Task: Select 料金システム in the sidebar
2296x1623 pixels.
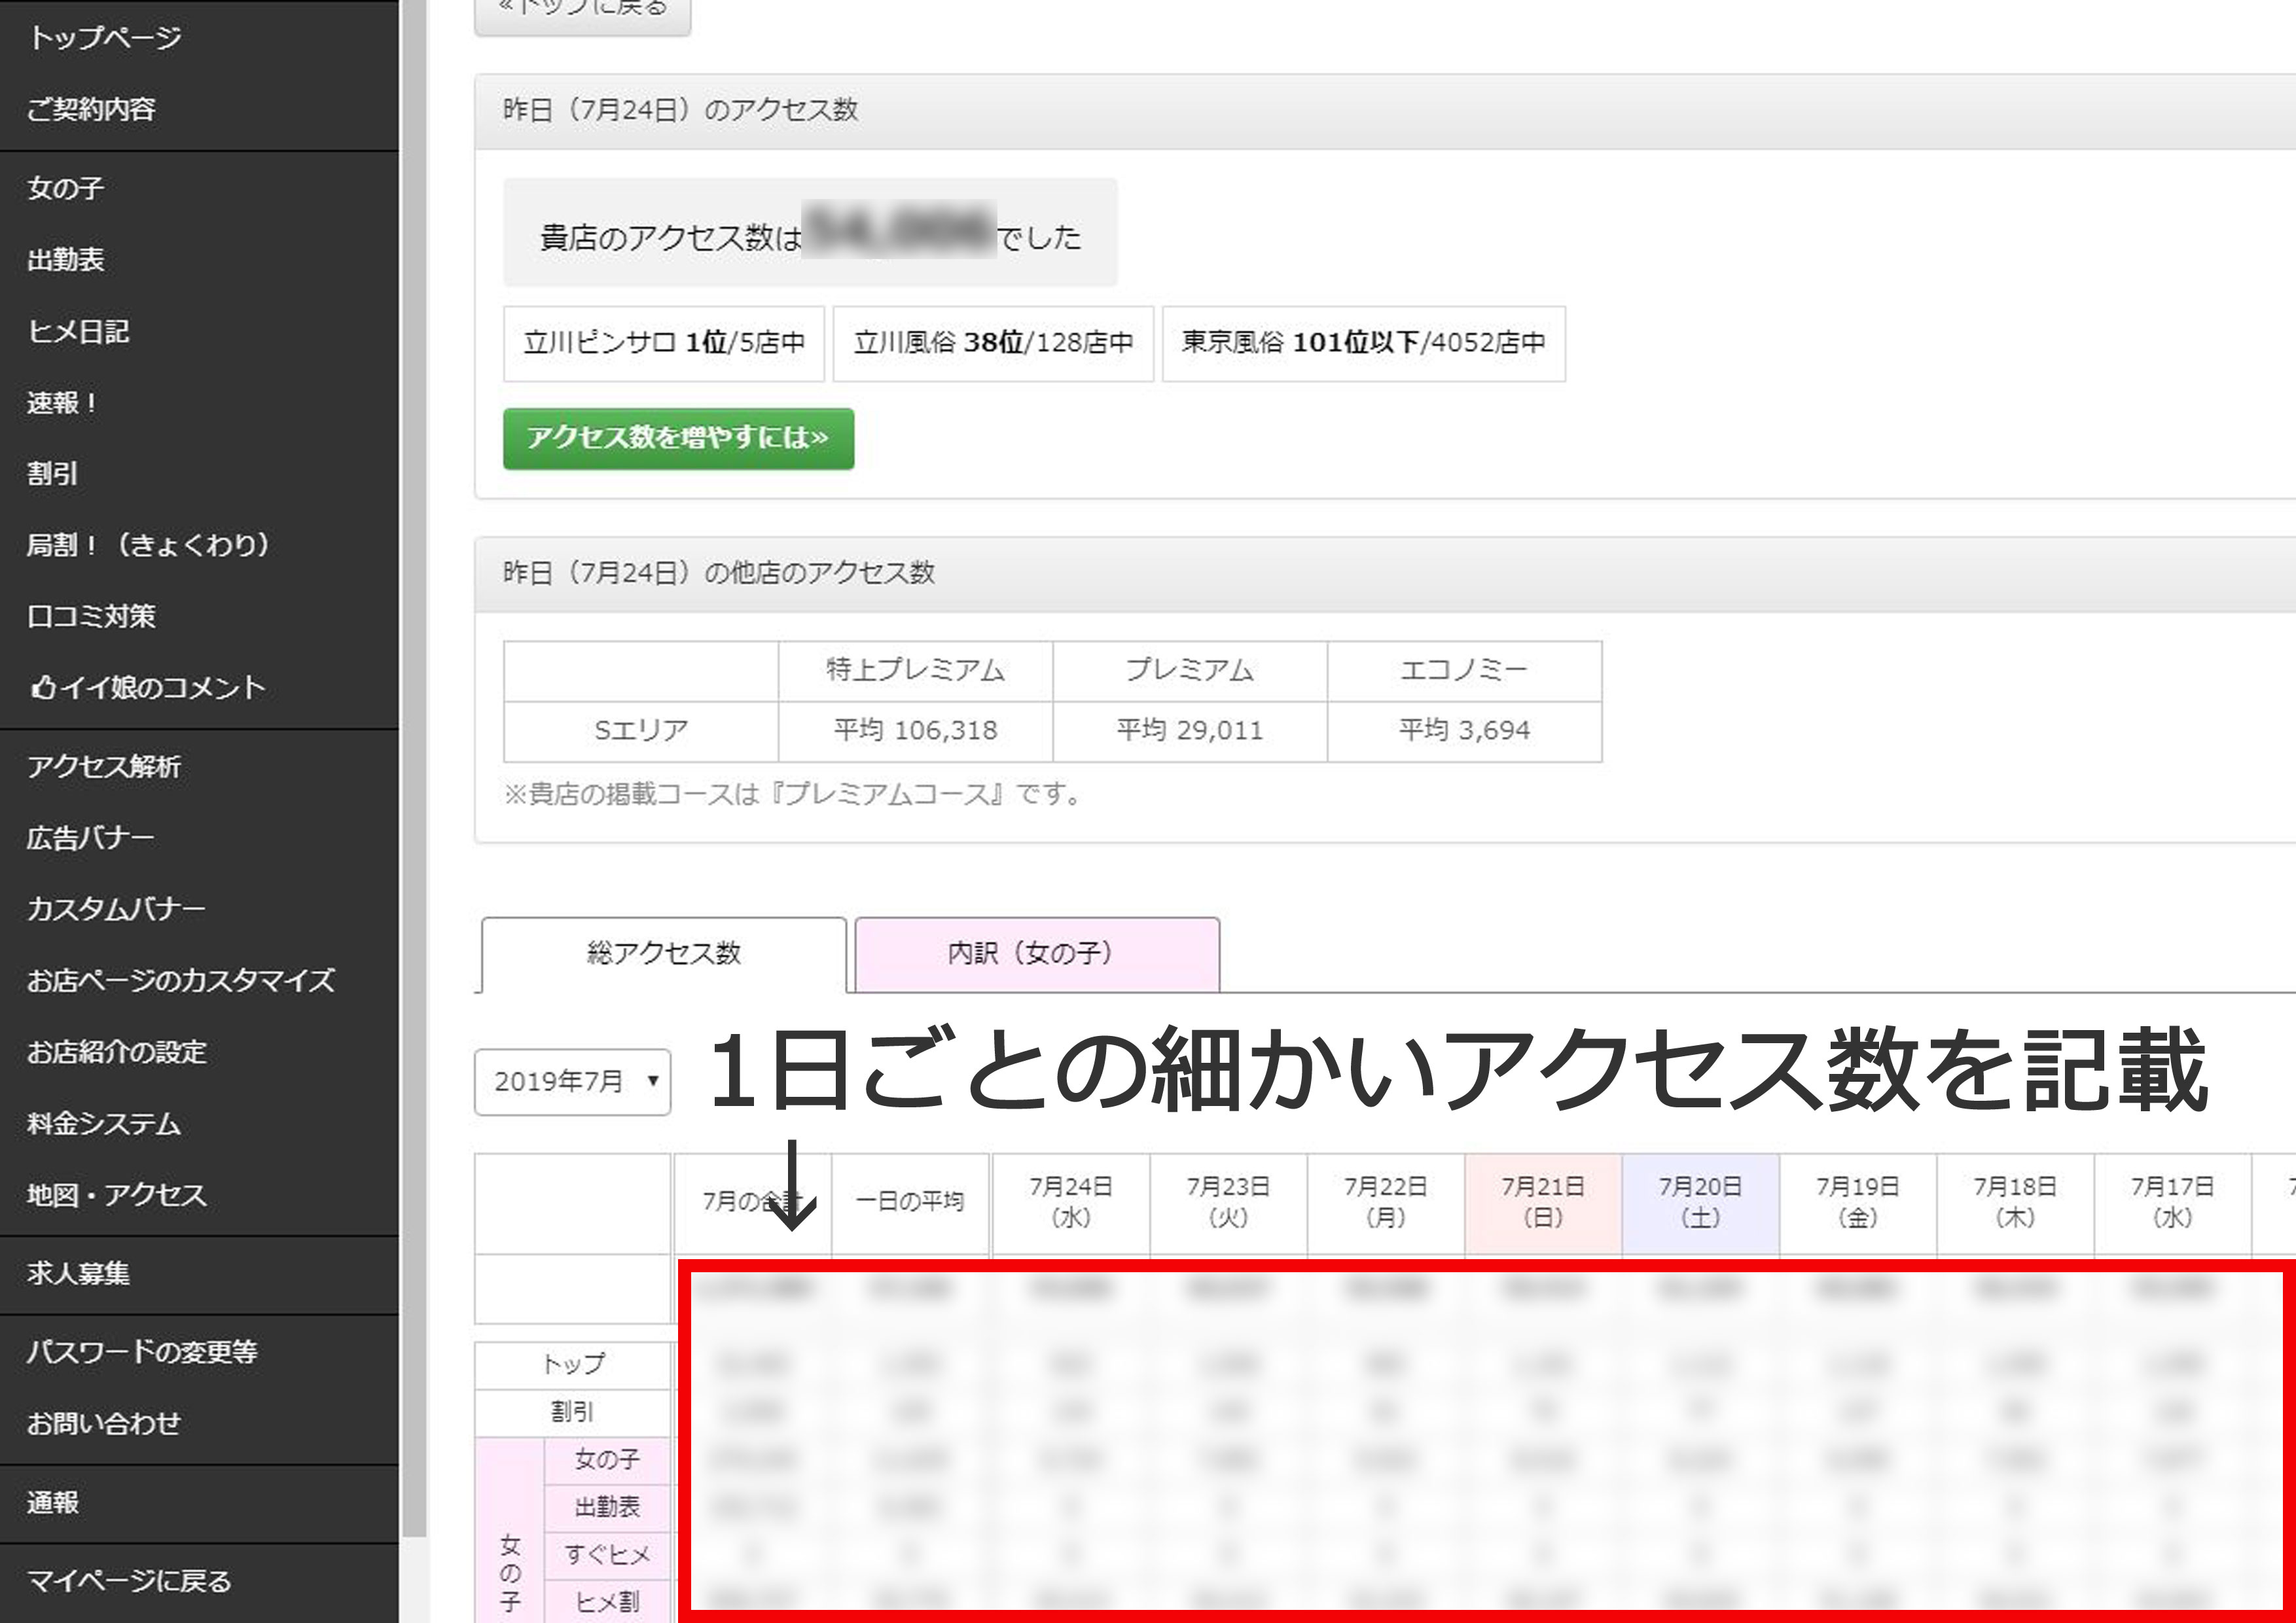Action: point(104,1123)
